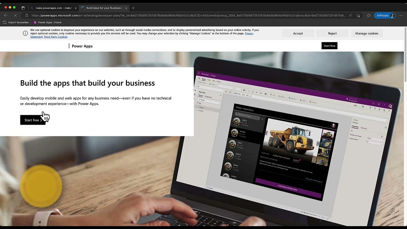Open the Third-Party Cookies link
This screenshot has height=229, width=407.
pos(55,37)
